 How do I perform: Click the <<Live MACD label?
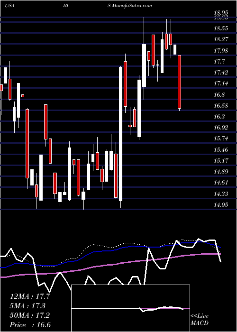coord(200,319)
